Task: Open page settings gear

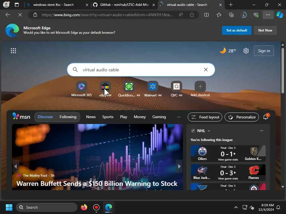Action: coord(246,51)
